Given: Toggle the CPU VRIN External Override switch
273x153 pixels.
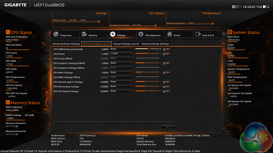Looking at the screenshot, I should point(167,49).
